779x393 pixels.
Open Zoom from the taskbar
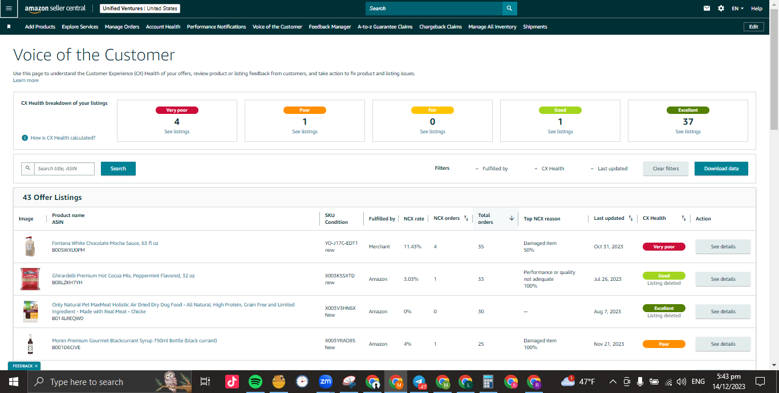coord(326,382)
